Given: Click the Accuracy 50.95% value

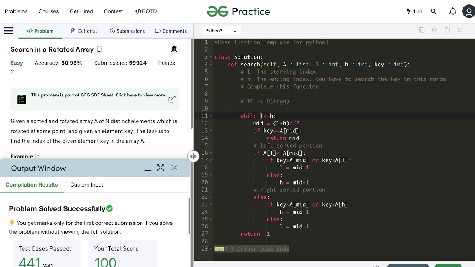Looking at the screenshot, I should [72, 63].
